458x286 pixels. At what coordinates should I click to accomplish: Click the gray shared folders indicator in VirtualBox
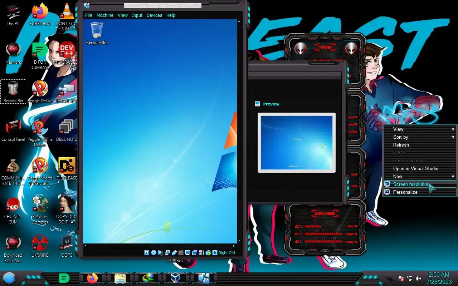click(181, 253)
